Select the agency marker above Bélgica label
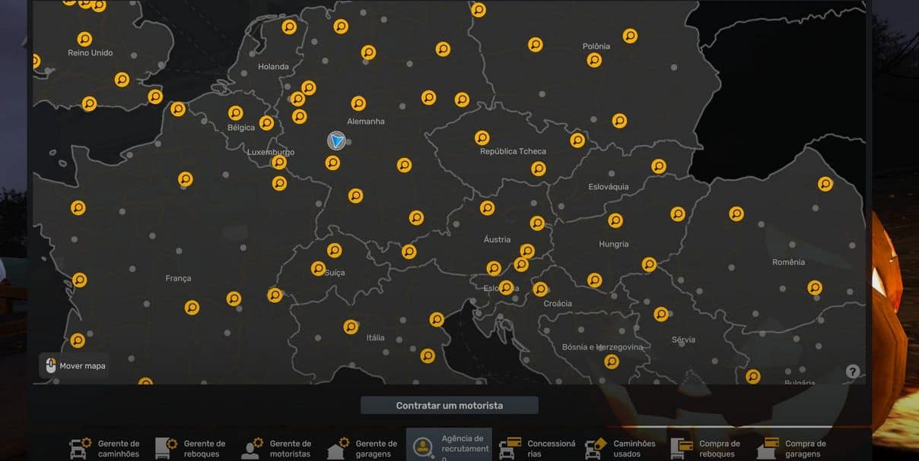 236,113
